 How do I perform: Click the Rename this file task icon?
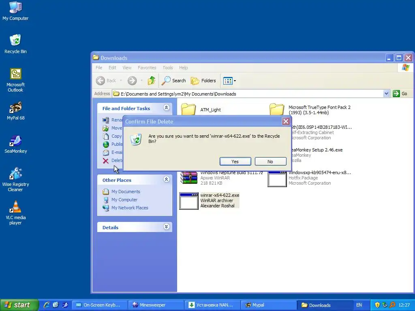[106, 120]
